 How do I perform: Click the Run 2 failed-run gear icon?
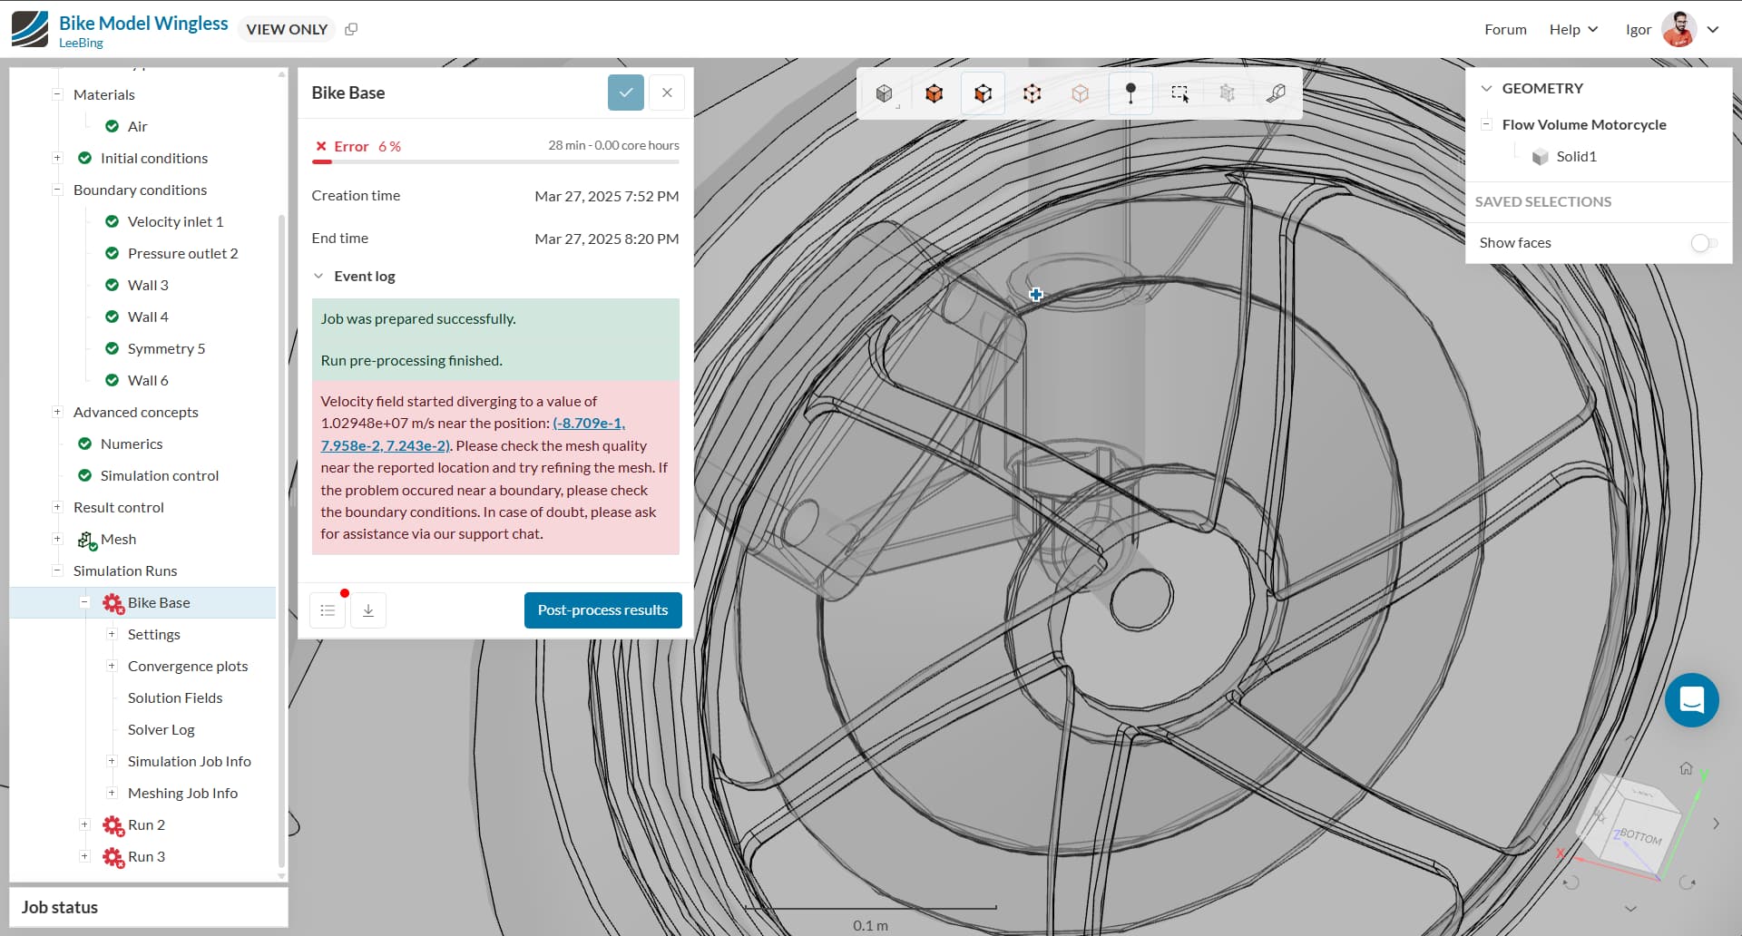[x=113, y=825]
